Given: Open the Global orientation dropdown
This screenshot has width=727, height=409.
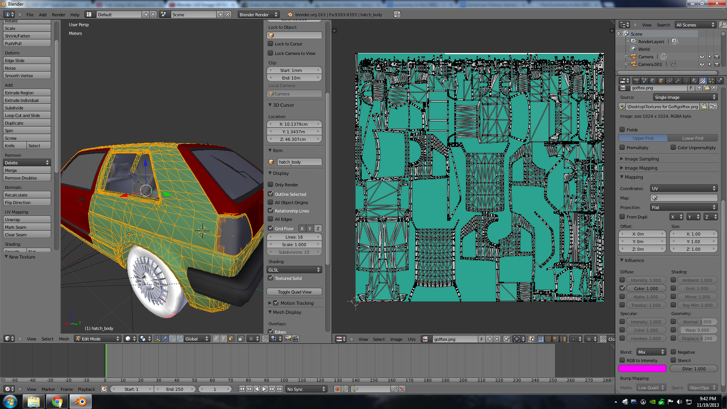Looking at the screenshot, I should coord(197,339).
